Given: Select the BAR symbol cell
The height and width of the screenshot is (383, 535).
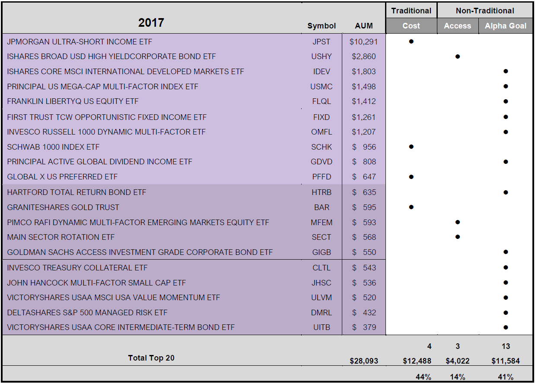Looking at the screenshot, I should click(x=322, y=207).
